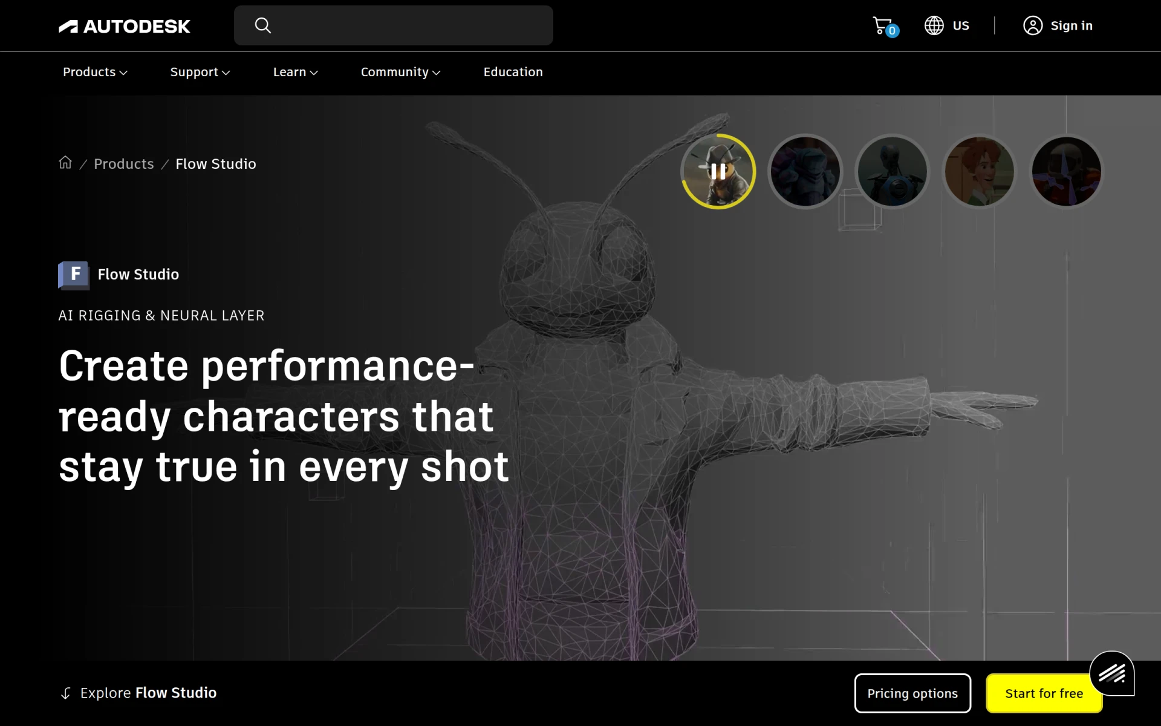Click the Sign in user icon
The height and width of the screenshot is (726, 1161).
coord(1033,25)
